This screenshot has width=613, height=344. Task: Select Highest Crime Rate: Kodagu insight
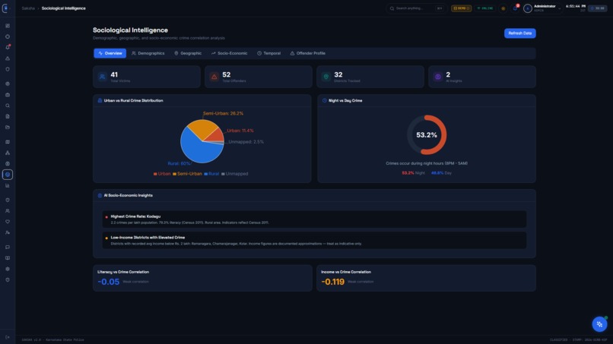pyautogui.click(x=314, y=219)
